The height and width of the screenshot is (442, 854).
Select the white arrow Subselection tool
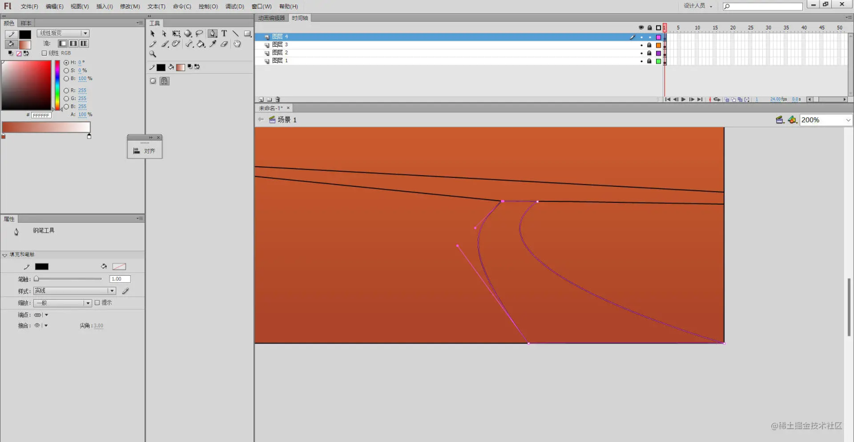click(164, 33)
